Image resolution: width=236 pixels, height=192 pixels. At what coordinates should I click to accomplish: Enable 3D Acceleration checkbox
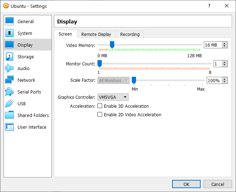pos(100,106)
